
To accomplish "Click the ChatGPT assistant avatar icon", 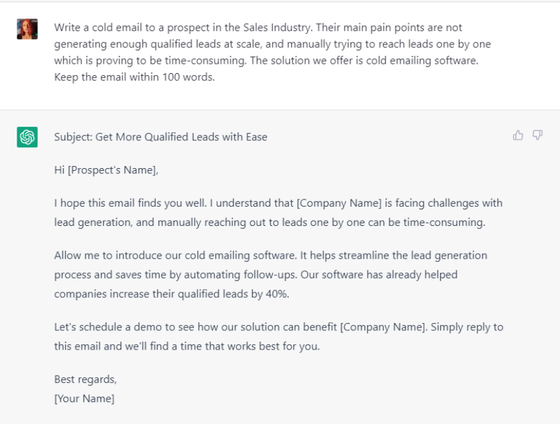I will [27, 137].
